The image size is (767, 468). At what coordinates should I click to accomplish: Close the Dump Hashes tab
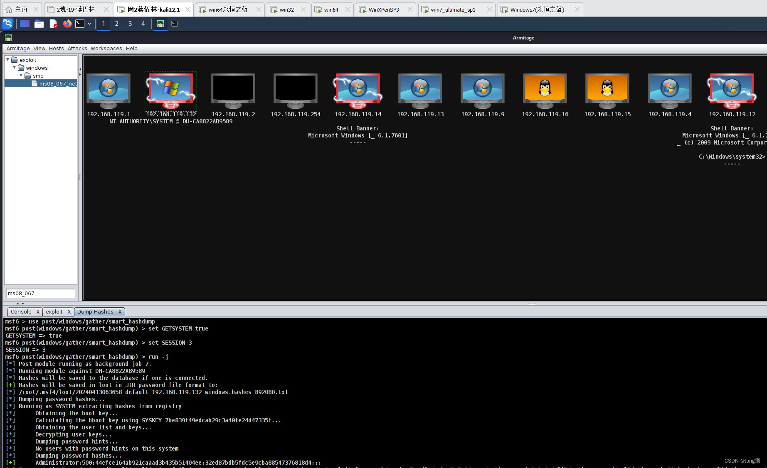(120, 312)
